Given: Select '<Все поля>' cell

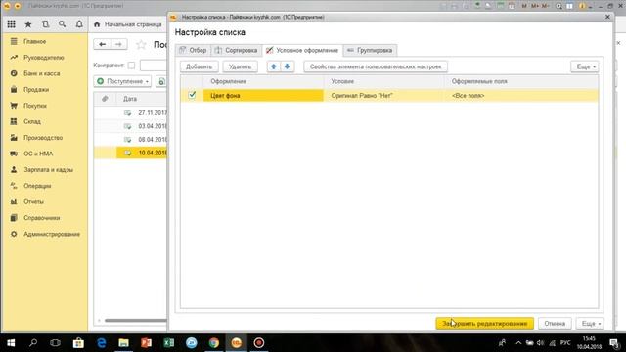Looking at the screenshot, I should [x=521, y=96].
